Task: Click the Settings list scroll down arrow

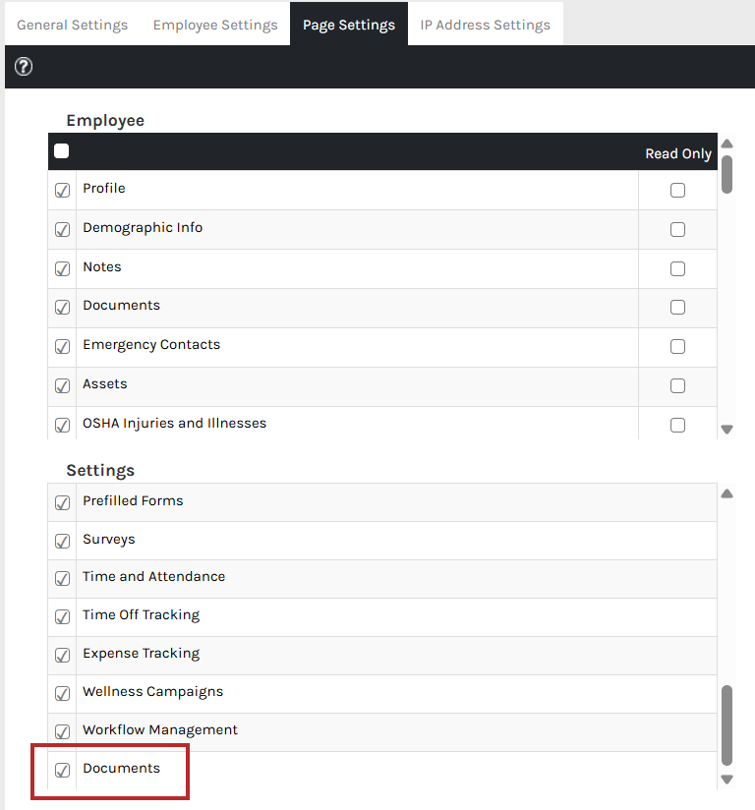Action: (x=727, y=779)
